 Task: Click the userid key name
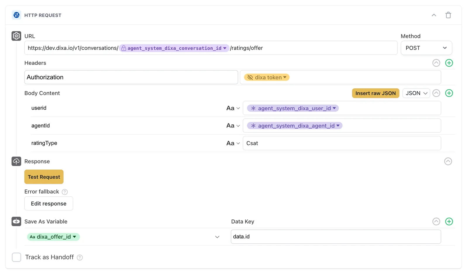pos(39,108)
